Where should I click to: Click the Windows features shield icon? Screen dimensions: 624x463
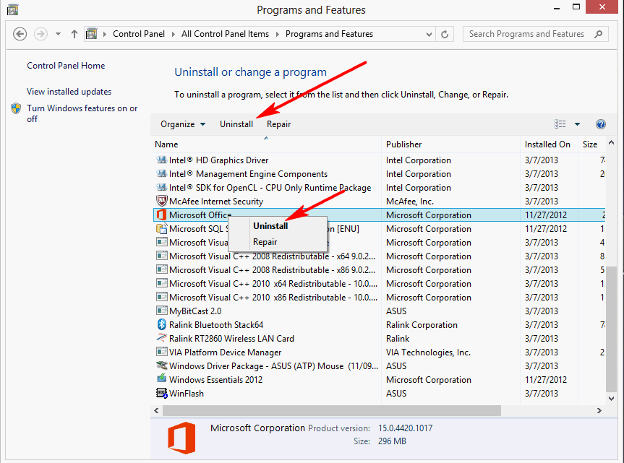(x=16, y=108)
